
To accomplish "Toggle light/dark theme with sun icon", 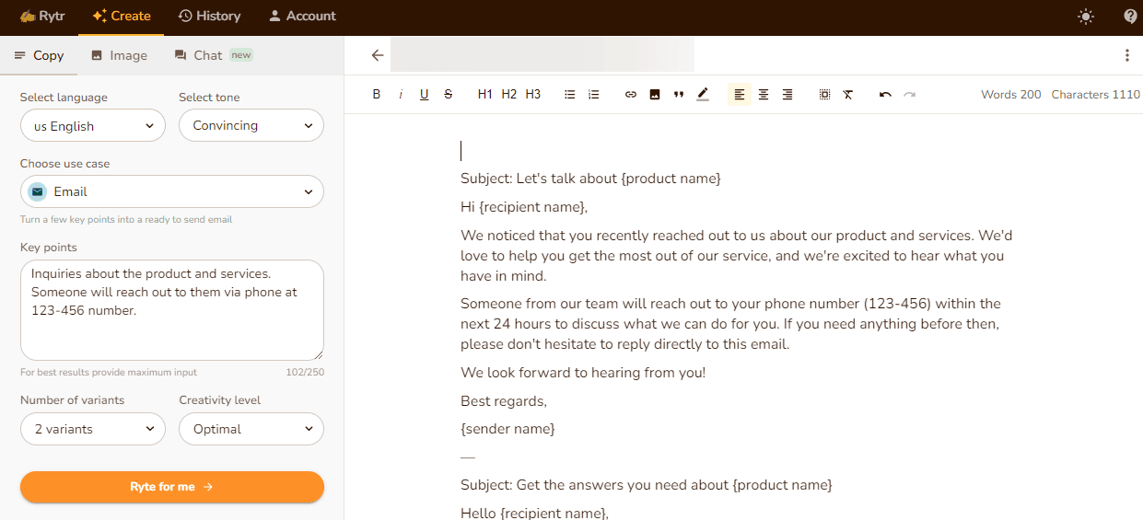I will tap(1087, 17).
